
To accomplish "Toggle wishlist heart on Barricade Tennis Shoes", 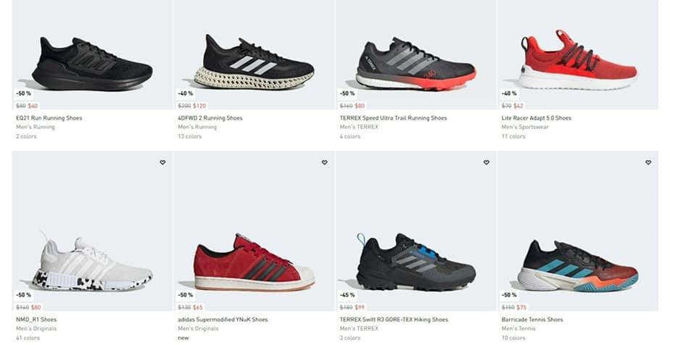I will coord(648,162).
